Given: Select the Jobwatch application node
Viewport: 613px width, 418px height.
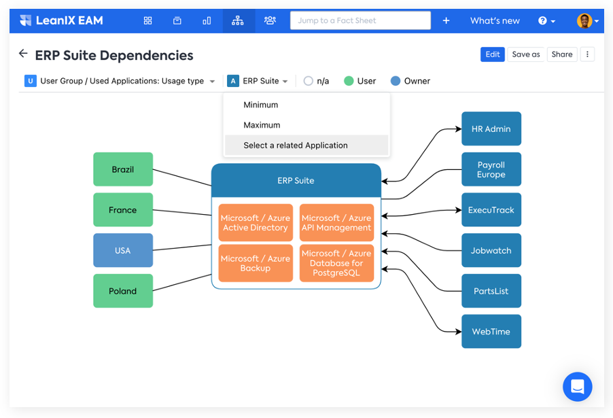Looking at the screenshot, I should coord(491,250).
